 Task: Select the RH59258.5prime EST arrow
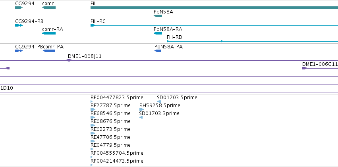click(141, 109)
